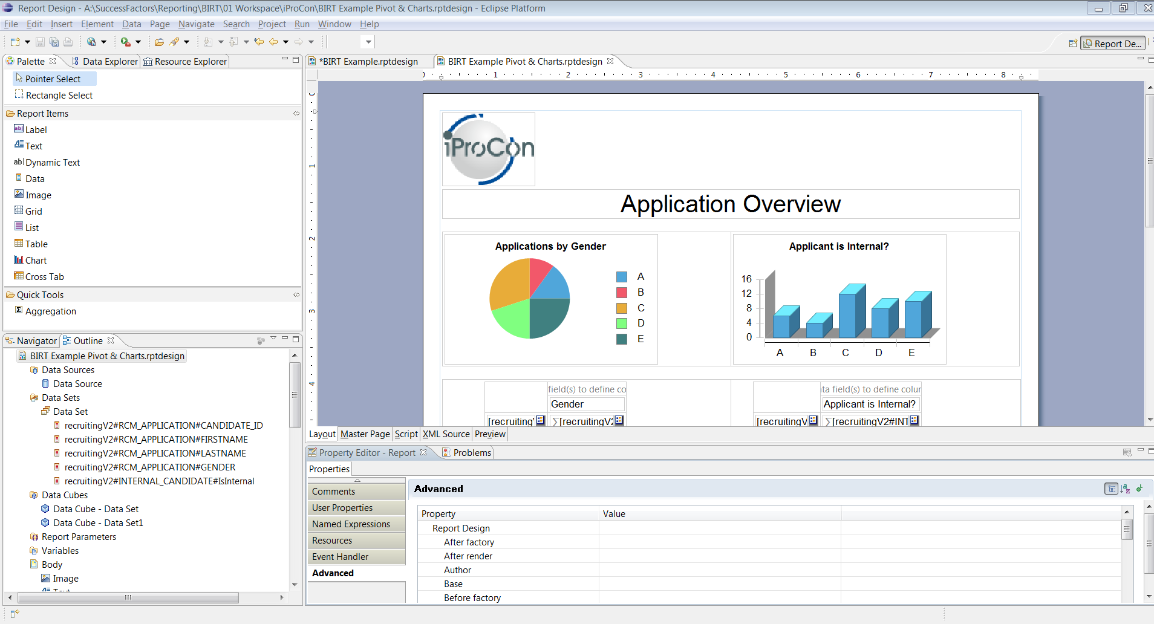Toggle the Show Local Properties green icon
This screenshot has height=624, width=1154.
pyautogui.click(x=1140, y=489)
